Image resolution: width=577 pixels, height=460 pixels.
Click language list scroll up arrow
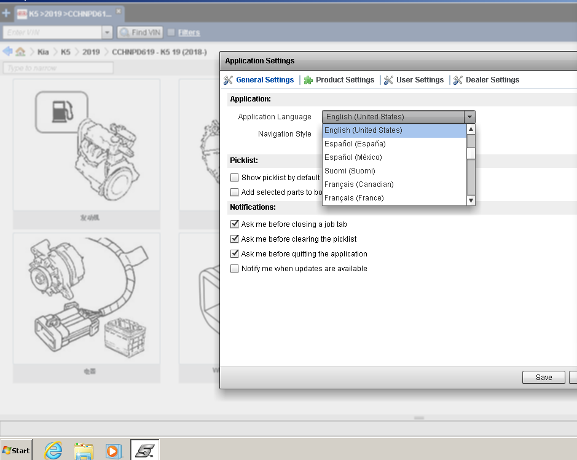click(471, 129)
